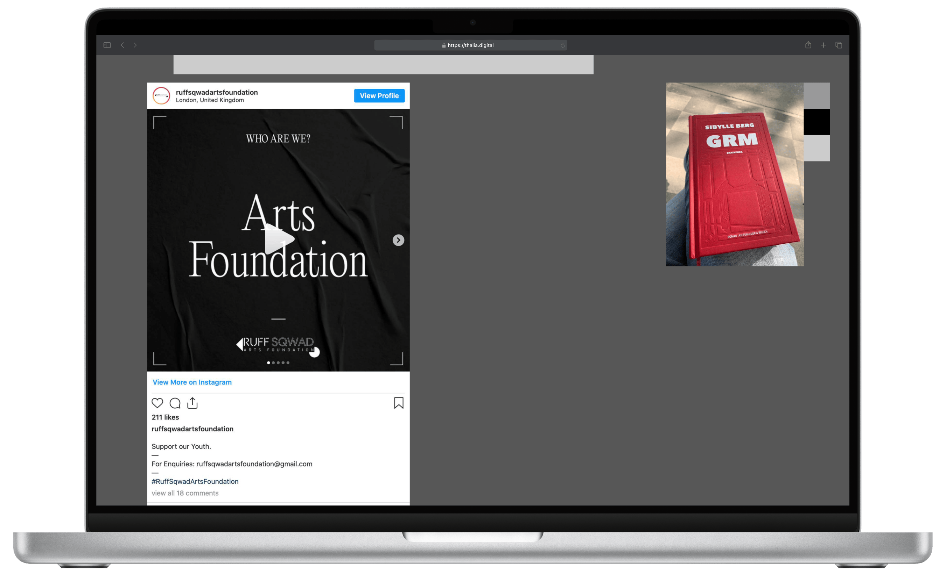
Task: Open comments via speech bubble icon
Action: point(175,403)
